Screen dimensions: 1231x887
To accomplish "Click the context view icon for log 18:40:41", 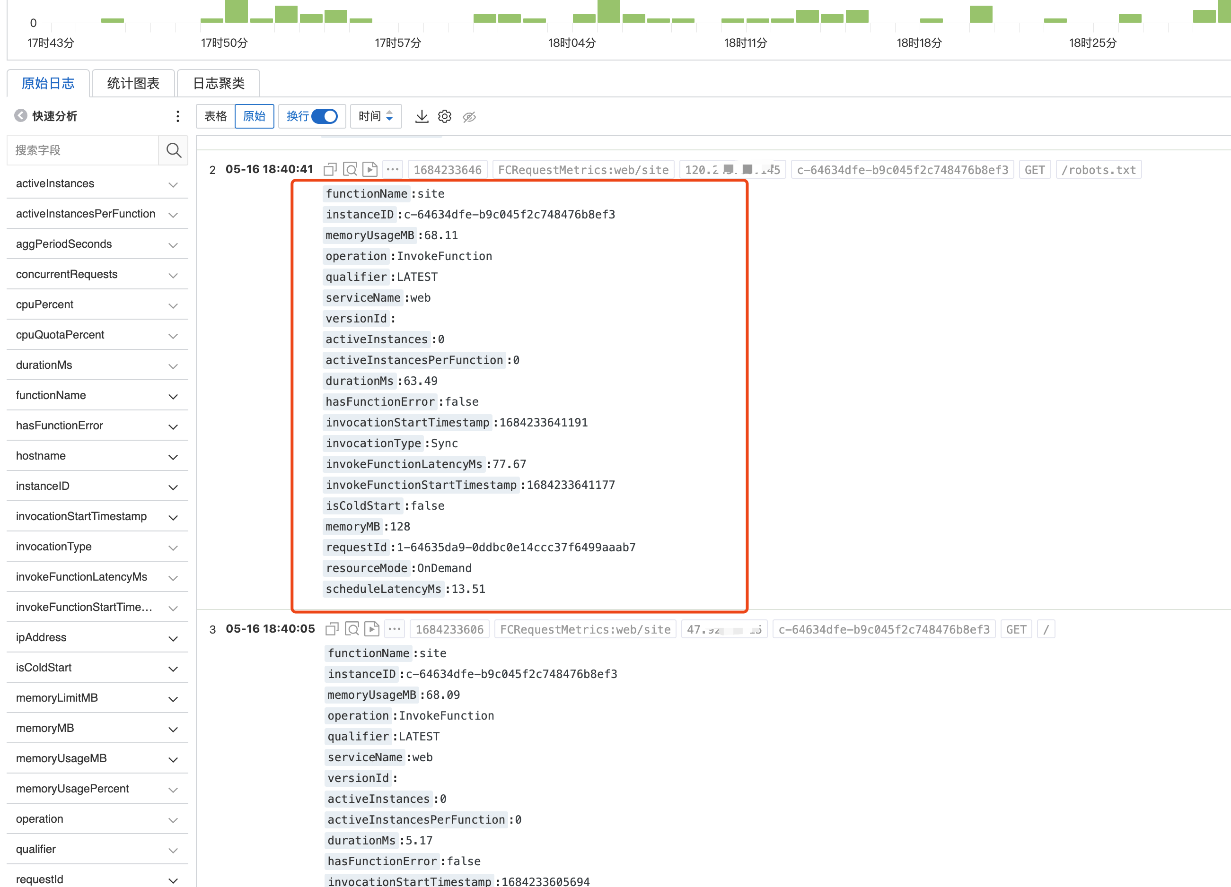I will [351, 170].
